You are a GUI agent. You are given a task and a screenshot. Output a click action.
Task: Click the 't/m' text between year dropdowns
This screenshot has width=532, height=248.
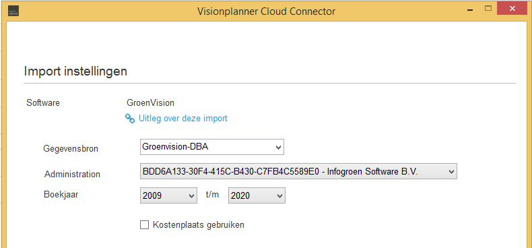pyautogui.click(x=212, y=195)
